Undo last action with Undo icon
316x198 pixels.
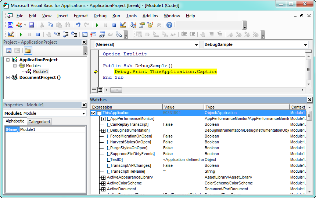coord(78,25)
